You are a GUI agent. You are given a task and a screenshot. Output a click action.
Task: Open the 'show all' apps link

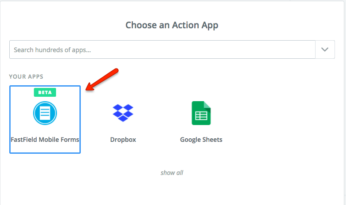click(172, 173)
